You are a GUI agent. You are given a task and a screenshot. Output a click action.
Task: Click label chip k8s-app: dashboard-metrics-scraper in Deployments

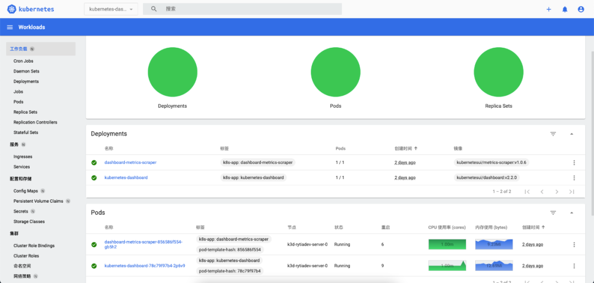click(x=258, y=162)
